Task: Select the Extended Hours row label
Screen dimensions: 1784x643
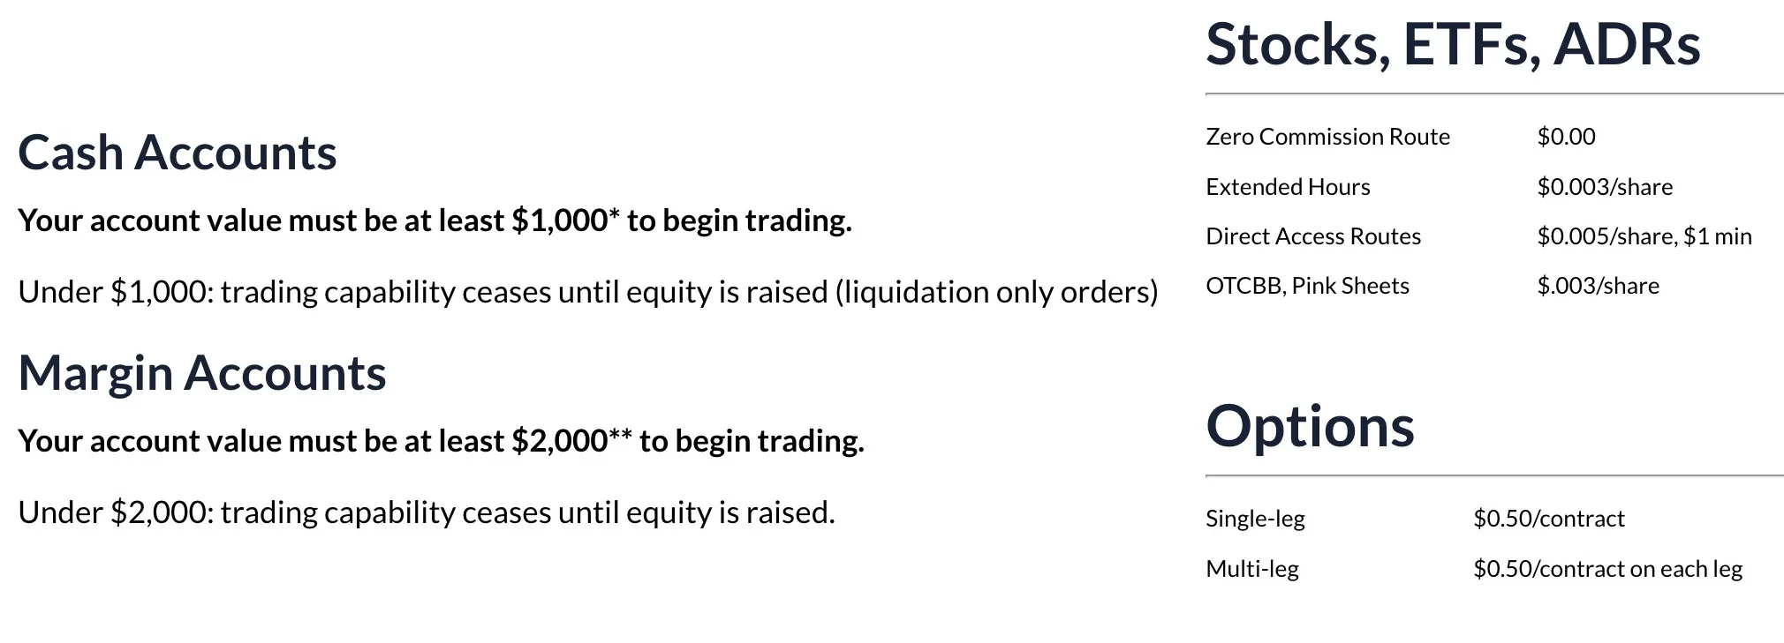Action: click(x=1288, y=187)
